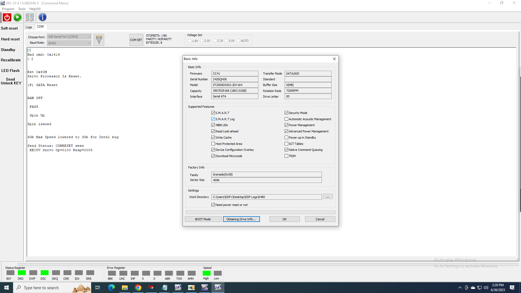The image size is (521, 293).
Task: Expand the Baud Rate dropdown
Action: point(89,43)
